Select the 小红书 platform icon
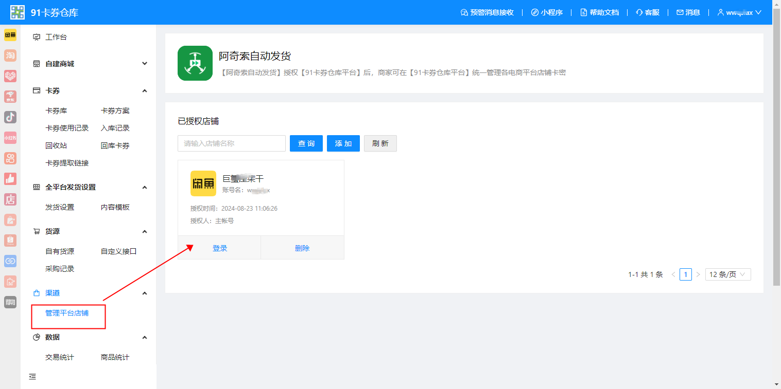781x389 pixels. (10, 138)
